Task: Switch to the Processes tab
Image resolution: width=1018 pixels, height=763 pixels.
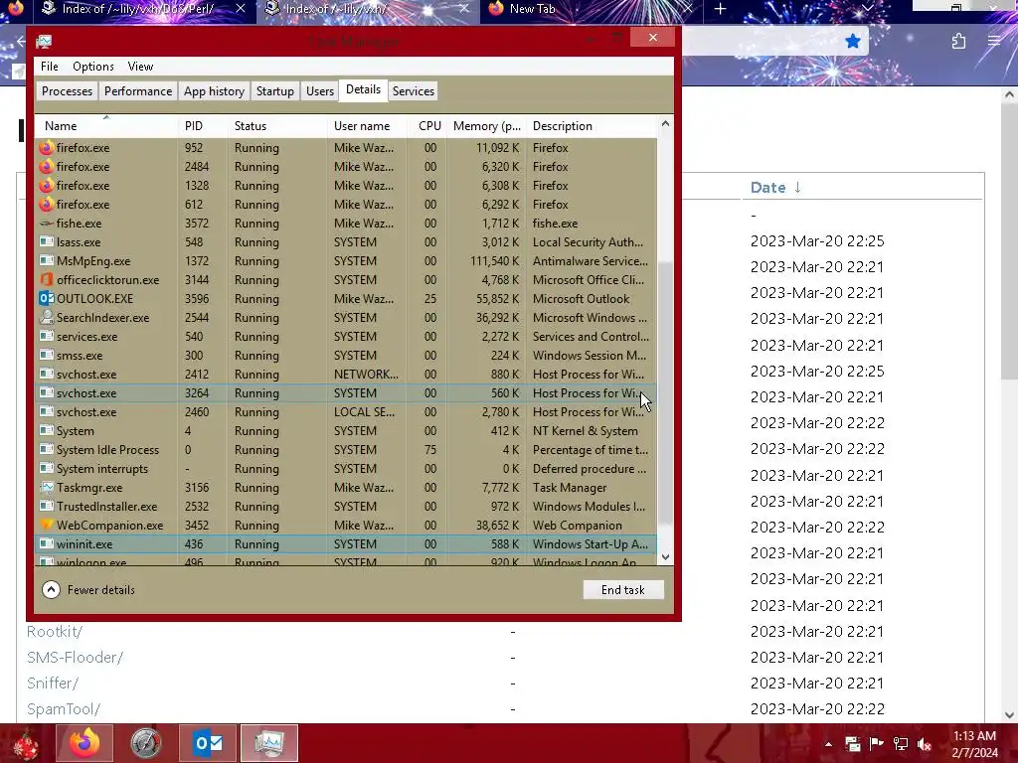Action: (x=67, y=90)
